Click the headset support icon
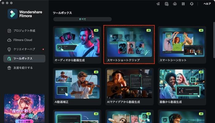 click(192, 4)
